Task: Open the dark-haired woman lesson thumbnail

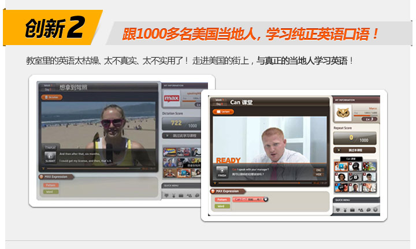Action: pos(341,177)
